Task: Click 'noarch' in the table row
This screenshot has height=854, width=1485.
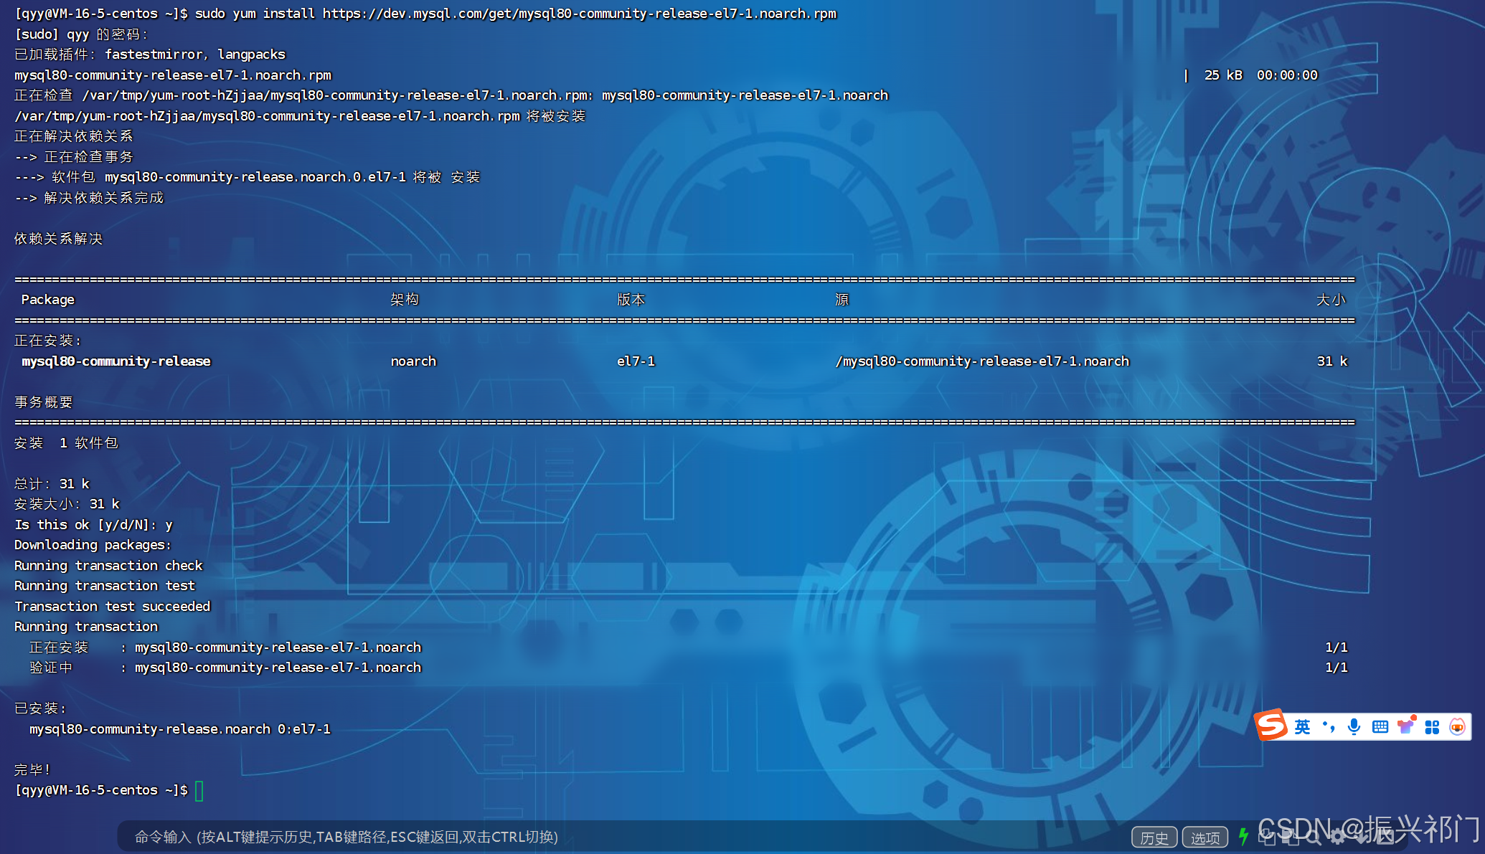Action: click(413, 361)
